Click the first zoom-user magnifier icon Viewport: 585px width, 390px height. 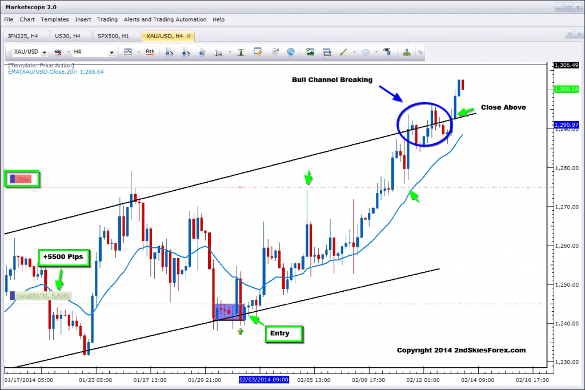tap(169, 52)
